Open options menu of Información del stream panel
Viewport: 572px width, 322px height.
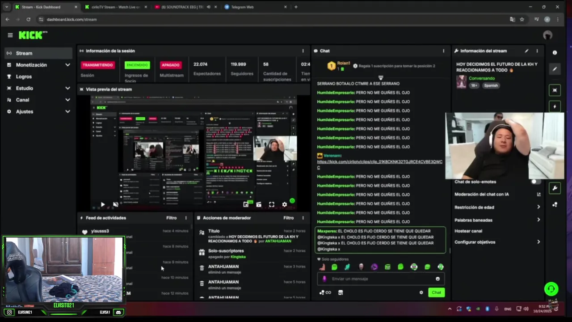537,51
